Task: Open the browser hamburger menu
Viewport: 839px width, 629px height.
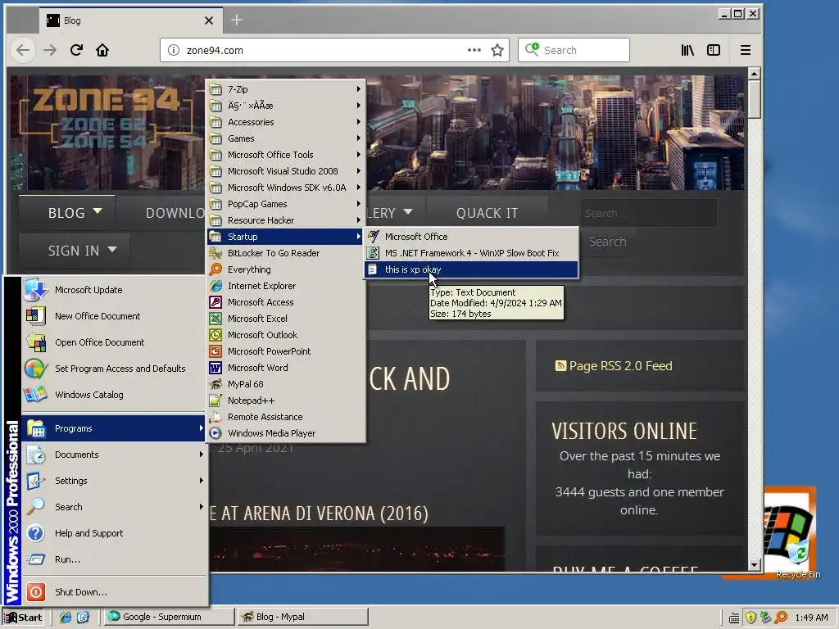Action: (x=746, y=50)
